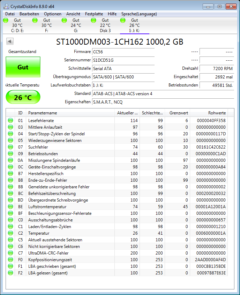Click the Übertragungsmodus field SATA/600

tap(123, 77)
